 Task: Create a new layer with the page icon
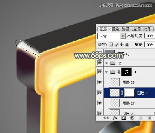click(x=149, y=118)
